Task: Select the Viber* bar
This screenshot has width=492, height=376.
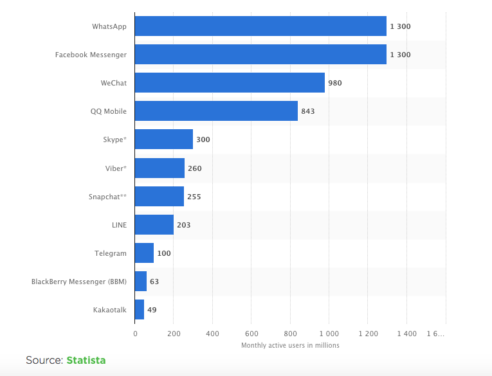Action: [x=159, y=168]
